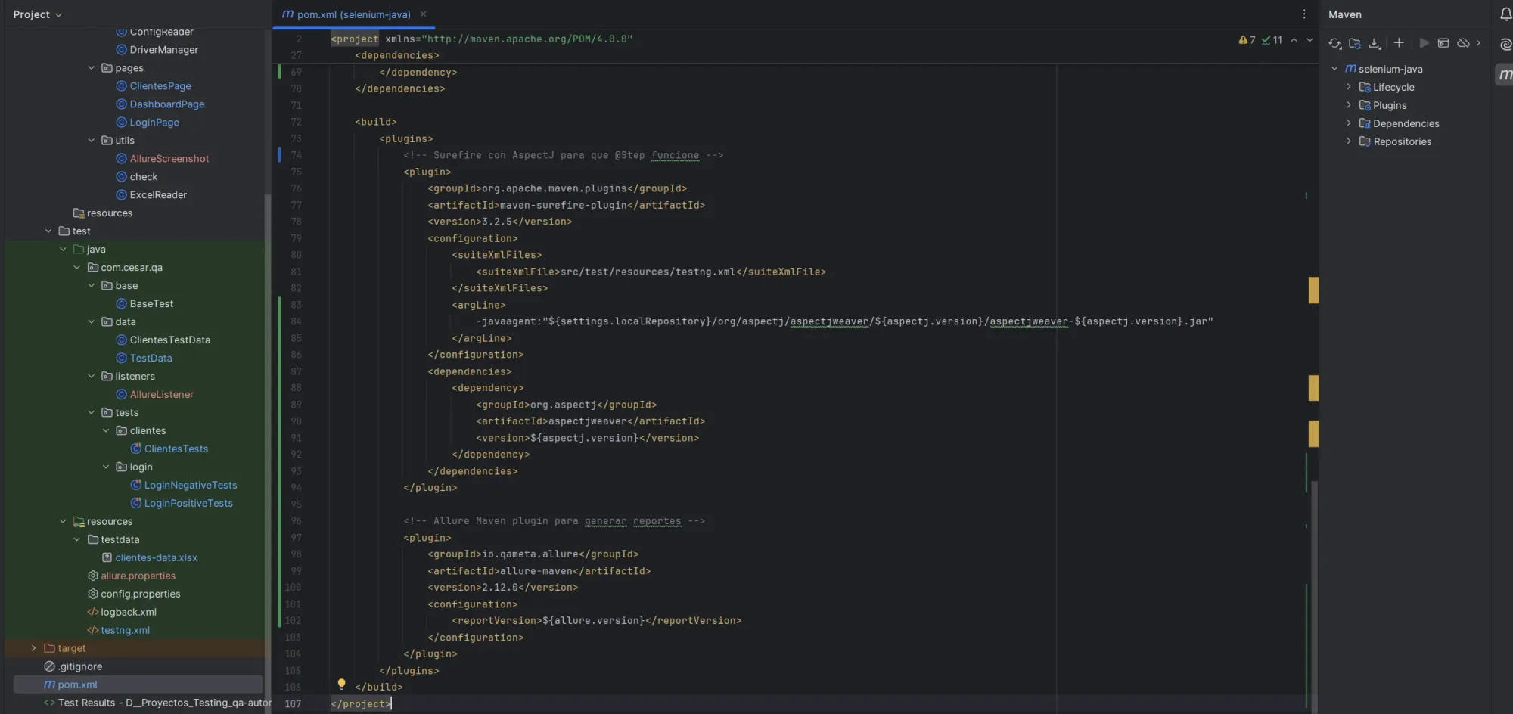Execute a Maven goal from the toolbar
Viewport: 1513px width, 714px height.
tap(1443, 43)
